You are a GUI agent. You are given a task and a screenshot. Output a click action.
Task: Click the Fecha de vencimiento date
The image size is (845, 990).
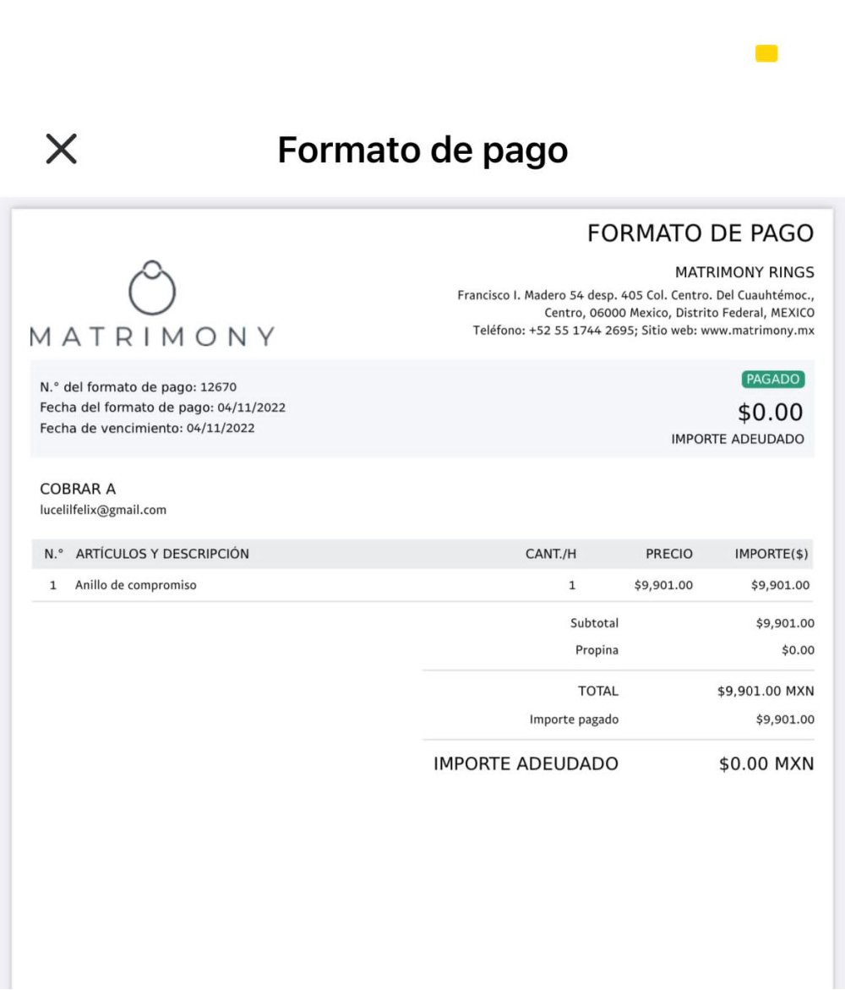coord(221,428)
